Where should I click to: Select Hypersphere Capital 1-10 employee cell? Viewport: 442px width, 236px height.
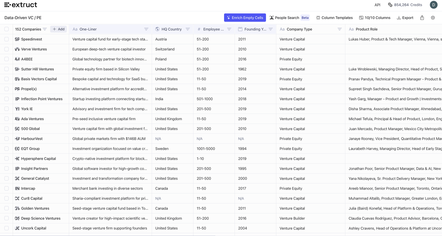tap(214, 159)
